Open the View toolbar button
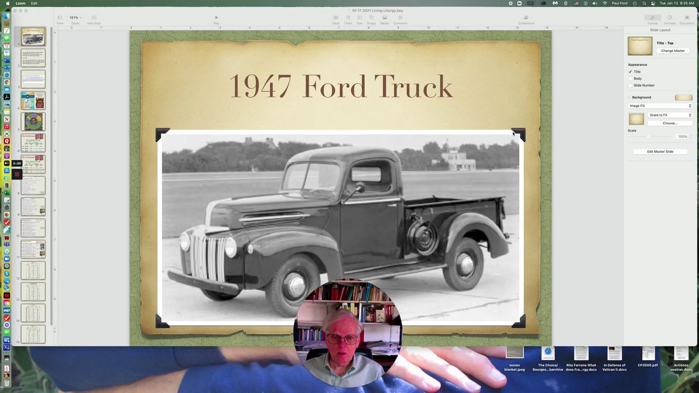Screen dimensions: 699x393 click(60, 19)
